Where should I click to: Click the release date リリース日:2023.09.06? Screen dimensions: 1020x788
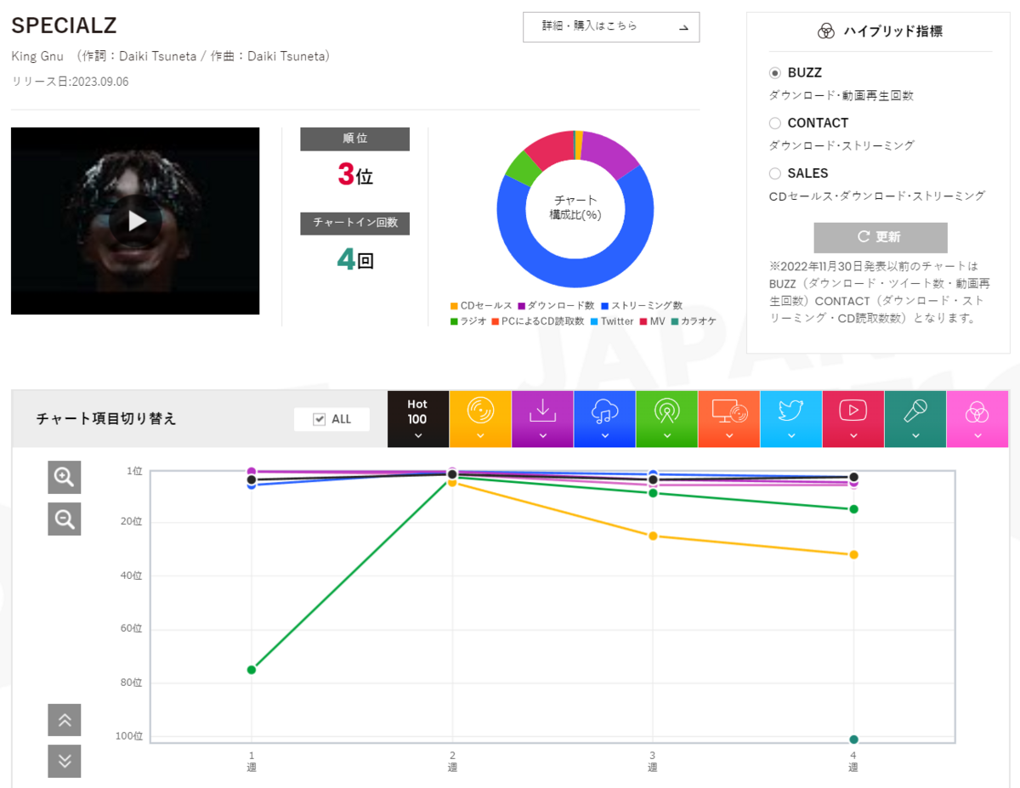[x=70, y=82]
